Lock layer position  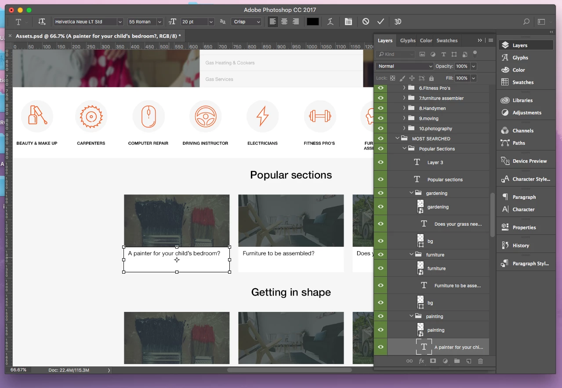coord(412,78)
